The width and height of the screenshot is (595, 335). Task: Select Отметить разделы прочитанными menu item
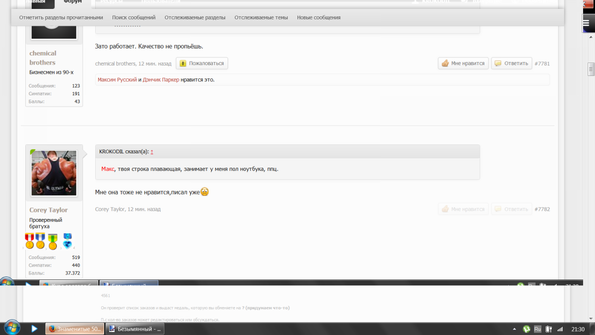[61, 17]
